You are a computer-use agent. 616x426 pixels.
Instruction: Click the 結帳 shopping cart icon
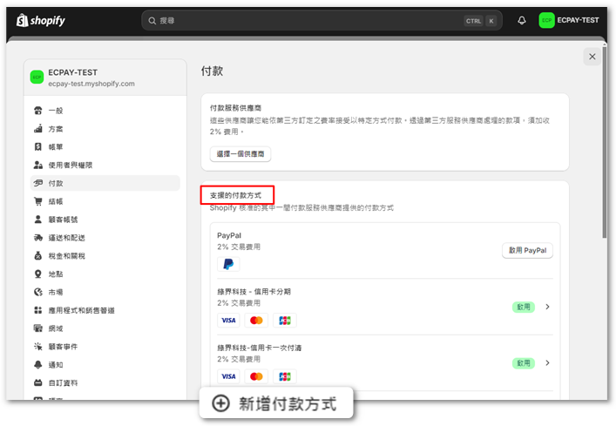[x=38, y=201]
